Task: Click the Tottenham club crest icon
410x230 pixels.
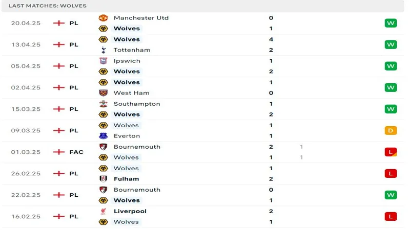Action: coord(102,50)
